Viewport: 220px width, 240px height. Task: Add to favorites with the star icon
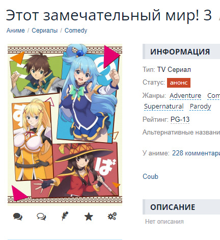pyautogui.click(x=89, y=217)
